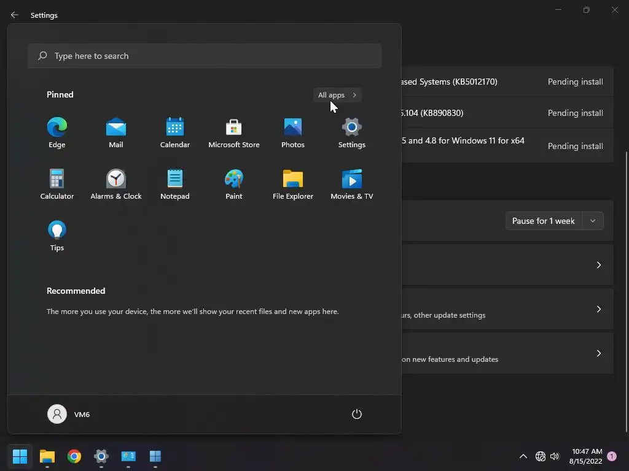Launch Google Chrome from the taskbar
The height and width of the screenshot is (471, 629).
pos(74,456)
